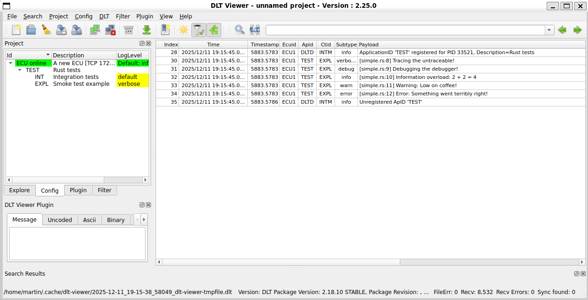588x300 pixels.
Task: Open the DLT menu
Action: [105, 16]
